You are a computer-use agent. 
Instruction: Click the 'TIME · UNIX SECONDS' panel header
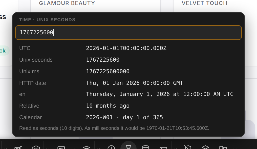[x=47, y=20]
